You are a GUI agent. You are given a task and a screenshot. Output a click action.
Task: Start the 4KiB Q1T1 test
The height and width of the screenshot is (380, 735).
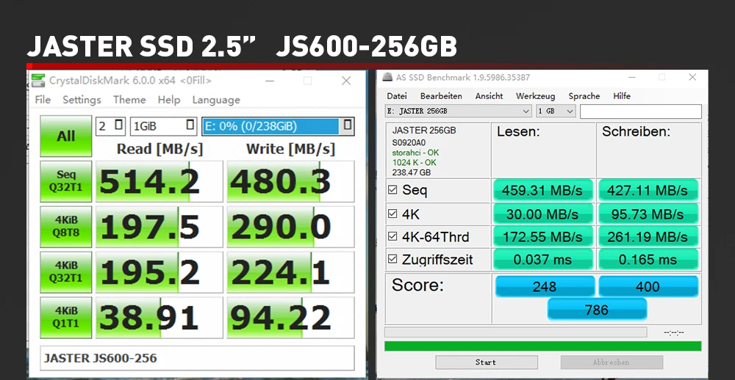click(x=65, y=318)
